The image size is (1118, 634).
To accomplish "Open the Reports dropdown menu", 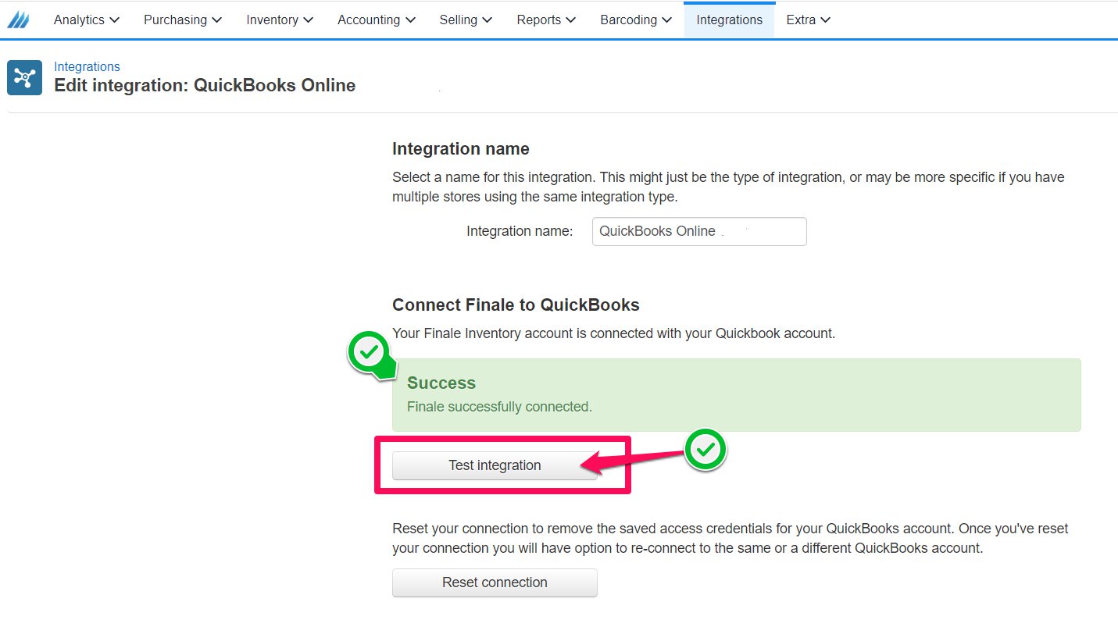I will [546, 20].
